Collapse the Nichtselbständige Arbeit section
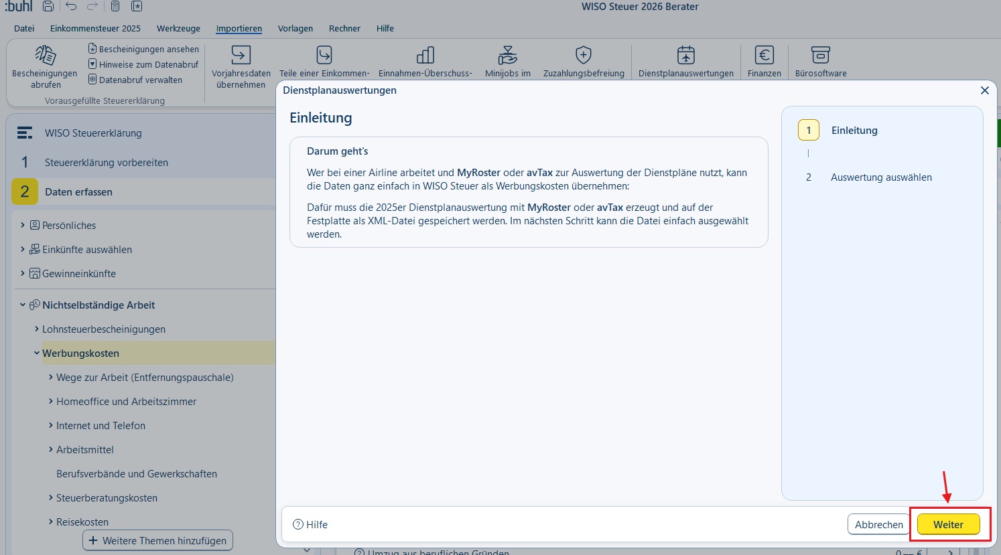Screen dimensions: 1001x555 click(23, 305)
